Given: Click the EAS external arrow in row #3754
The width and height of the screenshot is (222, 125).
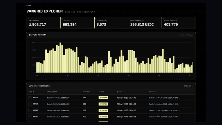Looking at the screenshot, I should click(x=179, y=98).
